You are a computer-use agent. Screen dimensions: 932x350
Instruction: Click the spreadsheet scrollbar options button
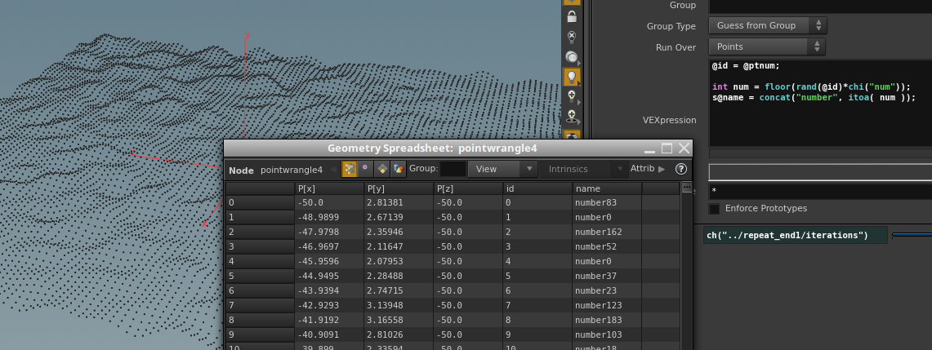click(686, 188)
